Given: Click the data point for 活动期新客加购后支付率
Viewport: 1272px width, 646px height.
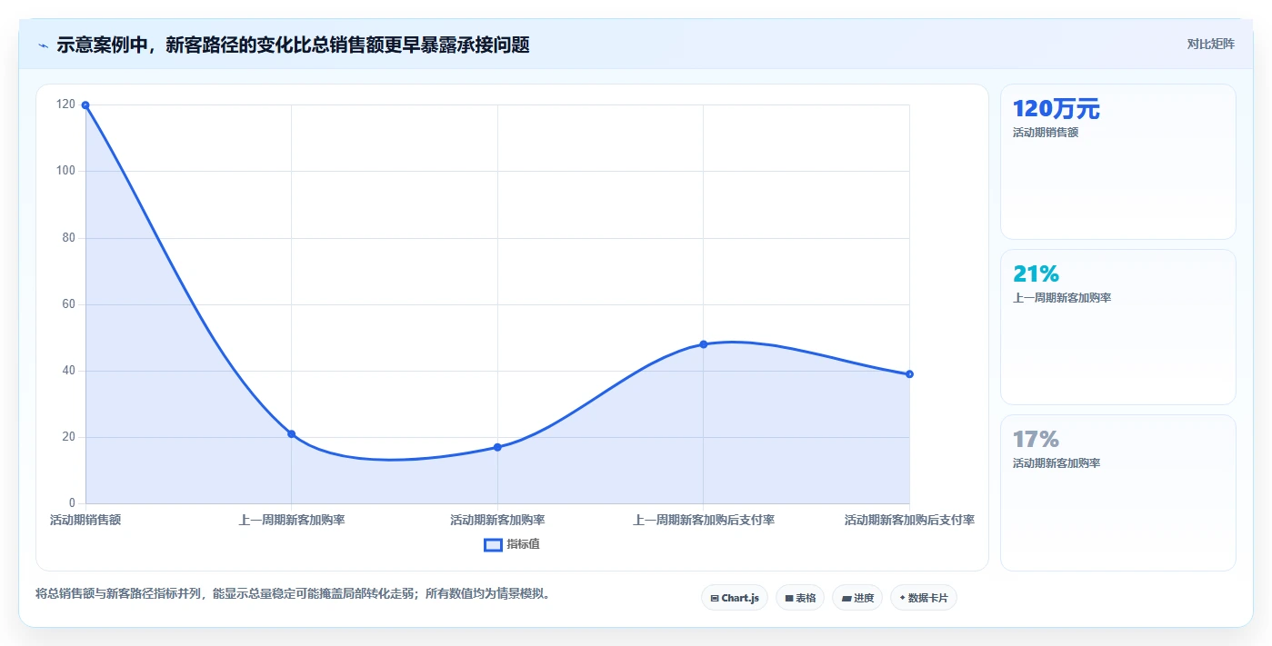Looking at the screenshot, I should click(909, 374).
